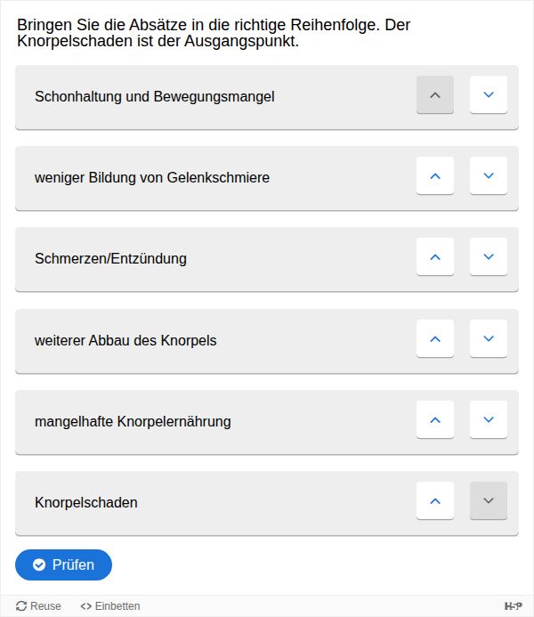The image size is (534, 617).
Task: Move 'Knorpelschaden' up one position
Action: pyautogui.click(x=435, y=500)
